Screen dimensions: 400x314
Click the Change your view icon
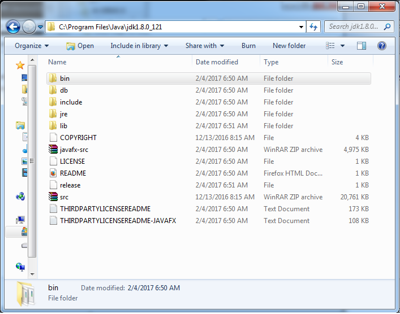coord(330,46)
